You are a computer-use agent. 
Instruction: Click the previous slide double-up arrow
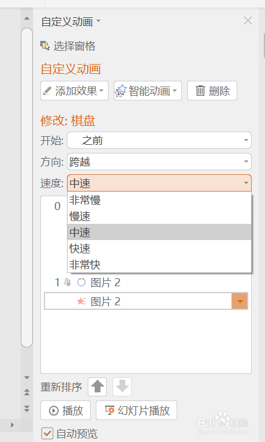[x=27, y=392]
